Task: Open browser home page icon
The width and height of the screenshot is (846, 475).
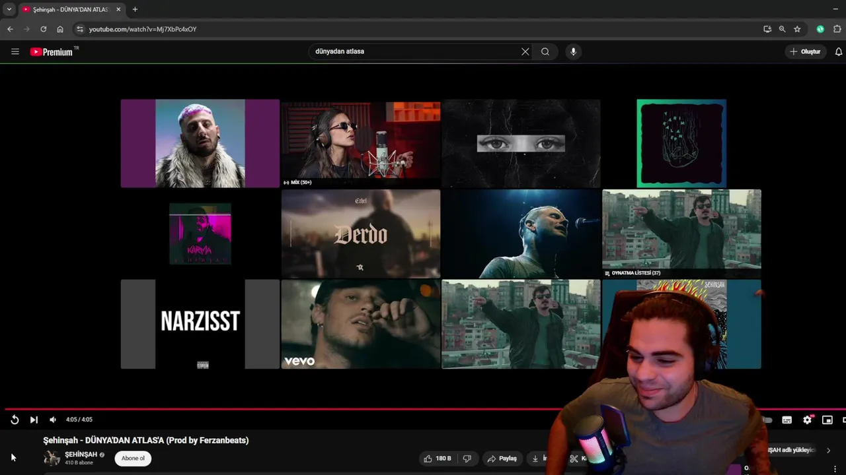Action: pos(60,29)
